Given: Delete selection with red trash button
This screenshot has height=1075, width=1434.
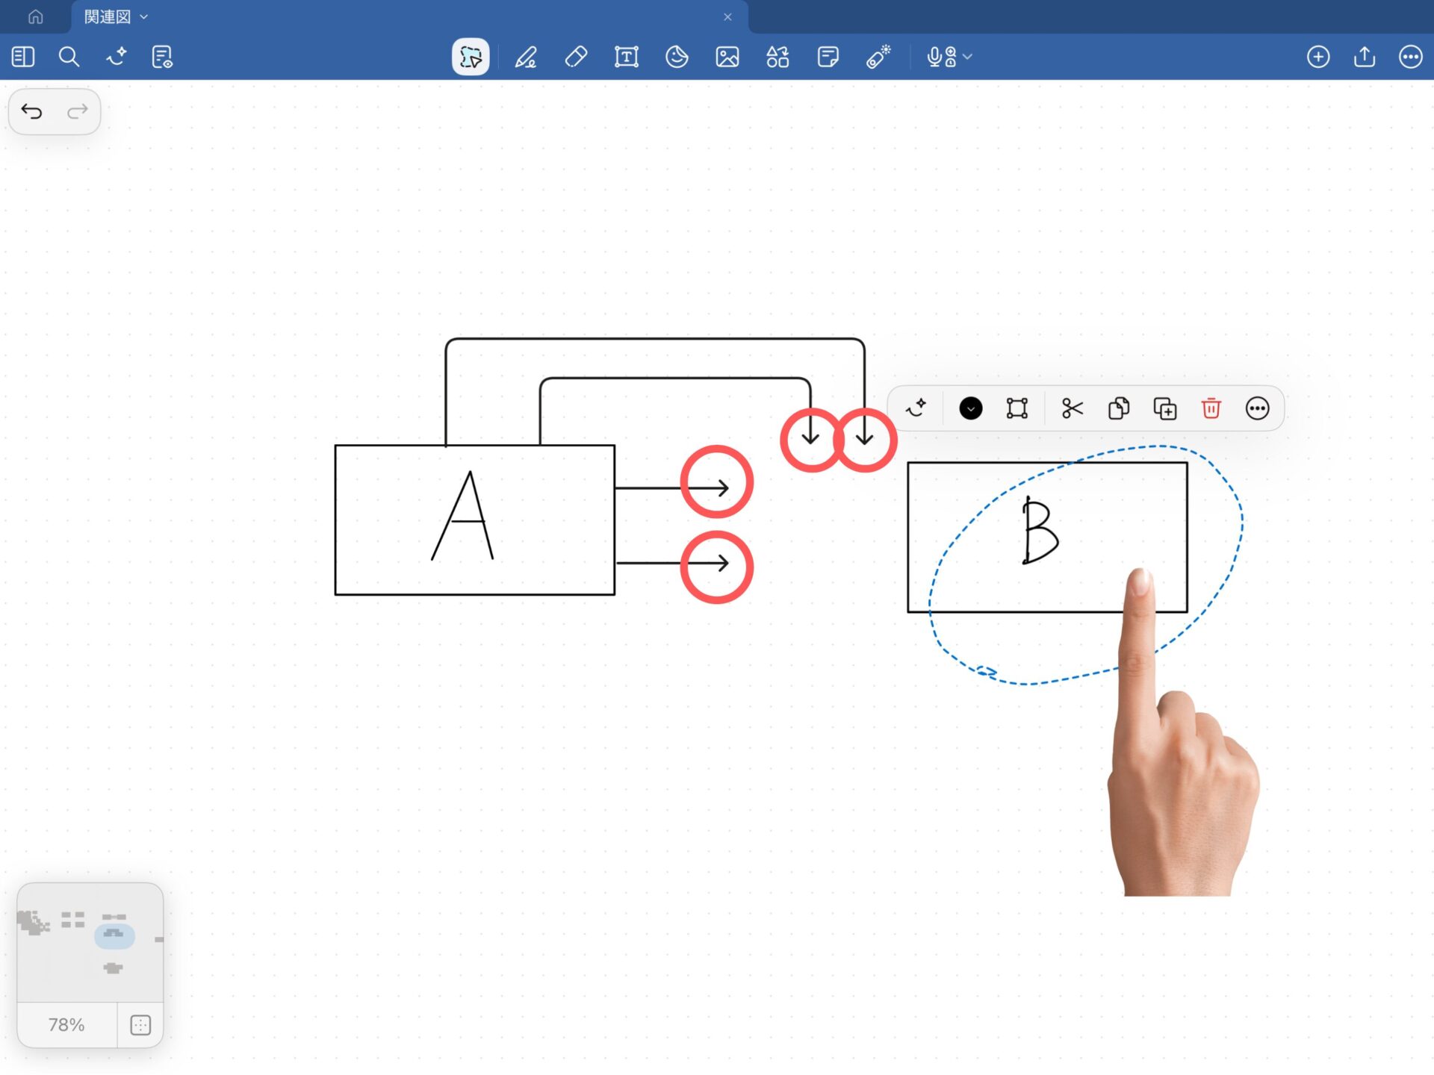Looking at the screenshot, I should (1211, 408).
